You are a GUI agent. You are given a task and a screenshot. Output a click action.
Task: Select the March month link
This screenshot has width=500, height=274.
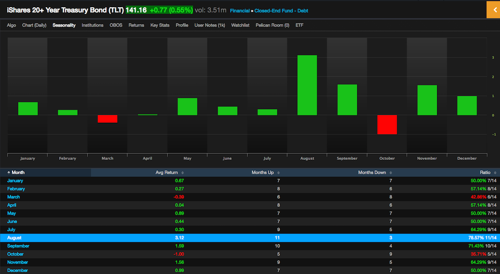coord(13,197)
